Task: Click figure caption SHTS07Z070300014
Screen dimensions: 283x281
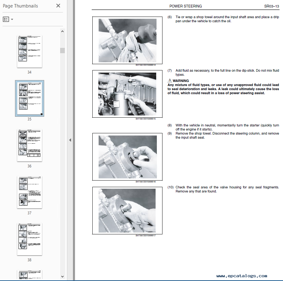Action: click(146, 65)
